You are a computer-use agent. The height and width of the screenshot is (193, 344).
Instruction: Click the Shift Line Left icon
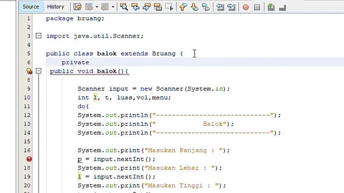coord(220,7)
